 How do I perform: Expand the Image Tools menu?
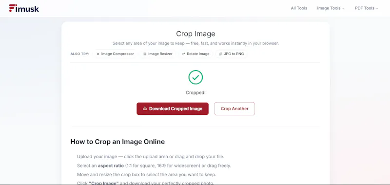pos(331,8)
